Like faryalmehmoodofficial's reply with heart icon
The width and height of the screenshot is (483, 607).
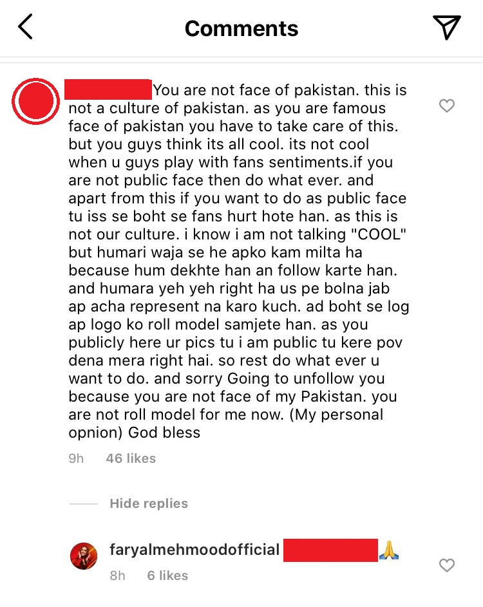click(446, 566)
